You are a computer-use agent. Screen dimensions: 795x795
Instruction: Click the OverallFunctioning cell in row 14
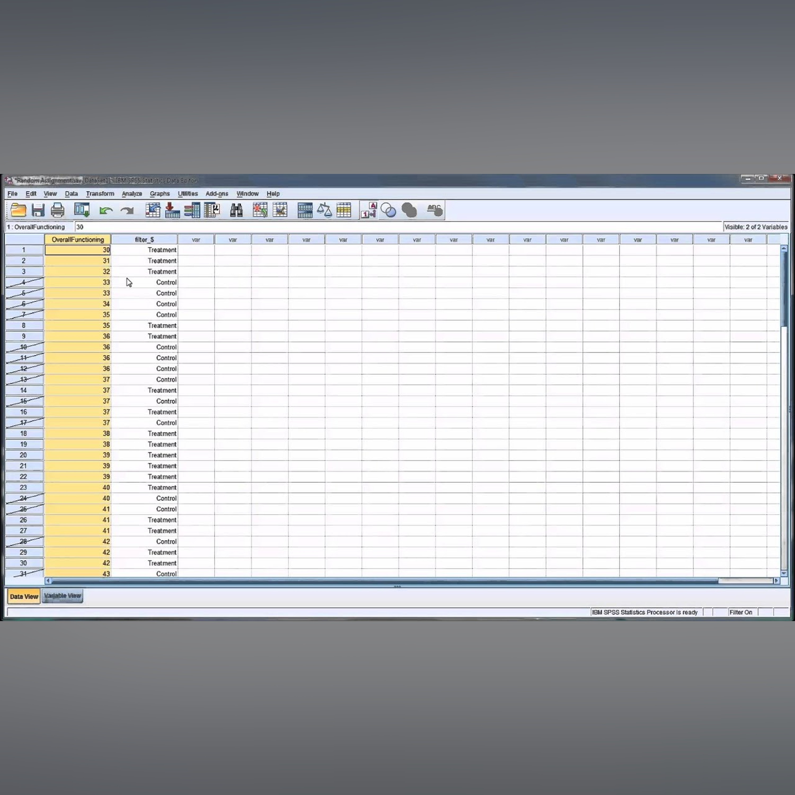point(78,390)
